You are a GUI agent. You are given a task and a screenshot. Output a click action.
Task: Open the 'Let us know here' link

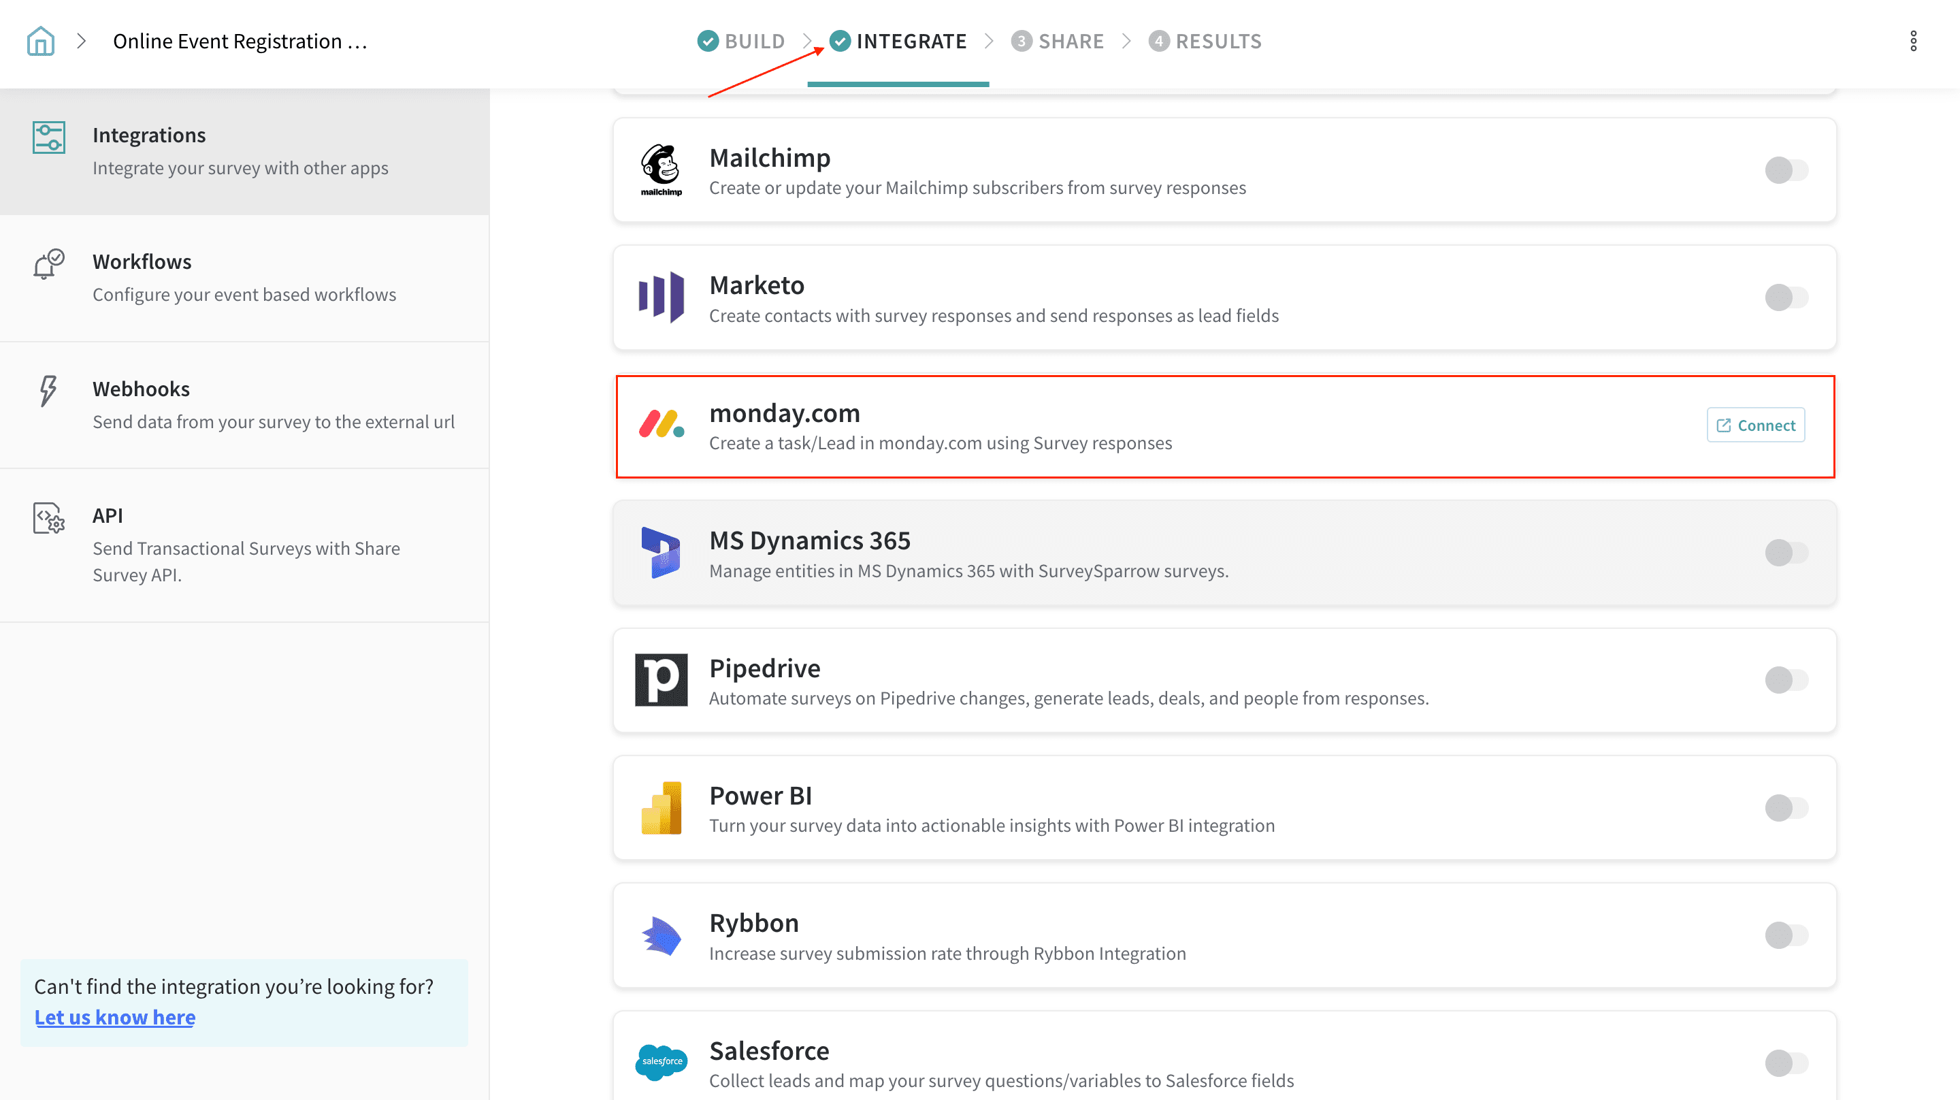(x=115, y=1017)
